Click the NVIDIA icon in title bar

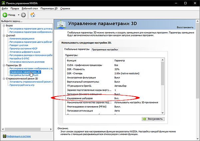[3, 3]
